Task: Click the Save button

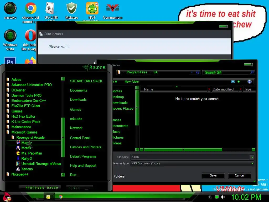Action: coord(213,175)
